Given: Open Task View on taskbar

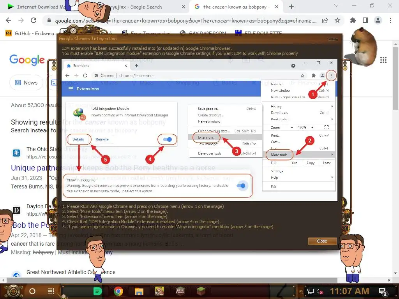Looking at the screenshot, I should (x=51, y=291).
